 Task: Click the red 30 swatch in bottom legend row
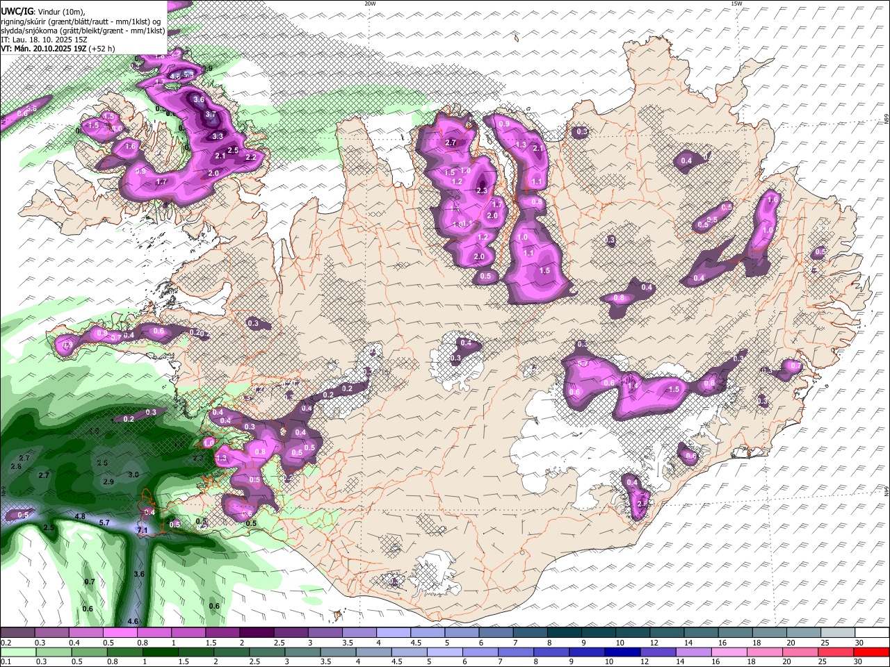[871, 652]
